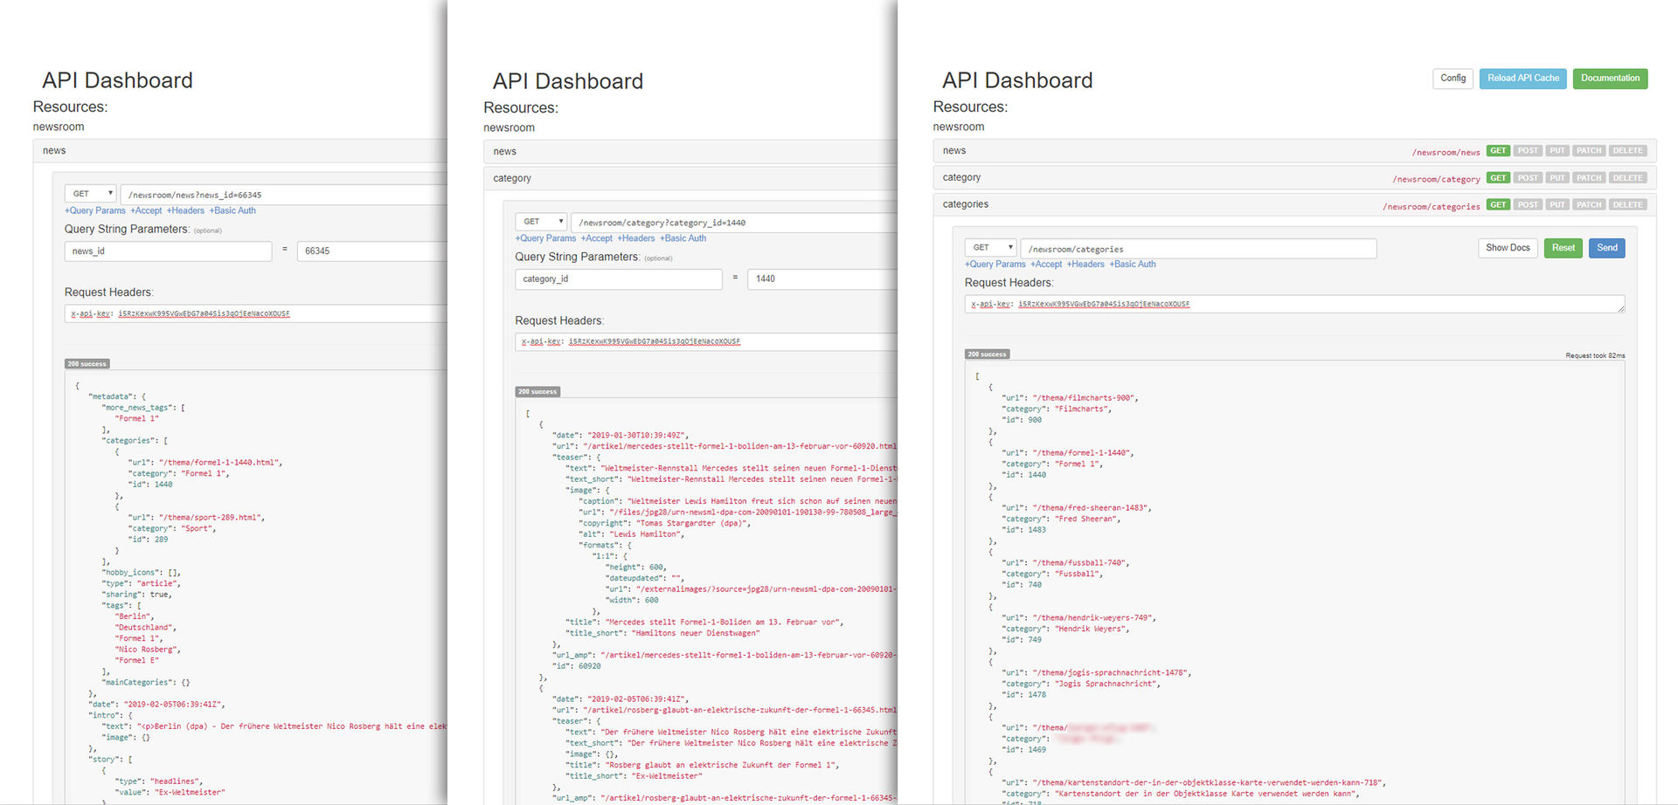Screen dimensions: 1678x805
Task: Select the GET badge on /newsroom/news row
Action: 1498,151
